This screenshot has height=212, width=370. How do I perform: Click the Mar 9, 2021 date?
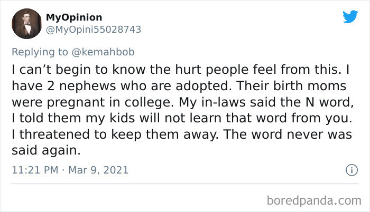[x=99, y=170]
